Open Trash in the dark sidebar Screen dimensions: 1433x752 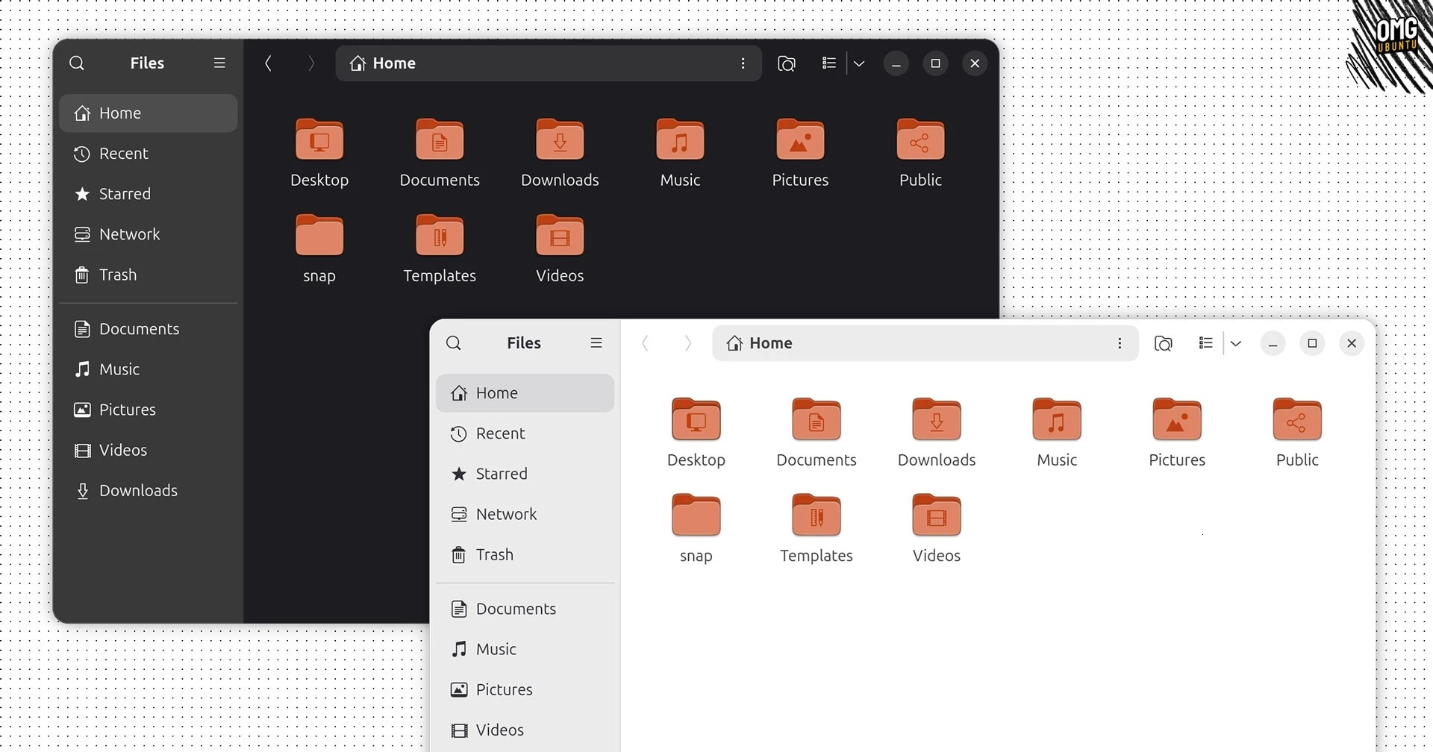click(149, 275)
